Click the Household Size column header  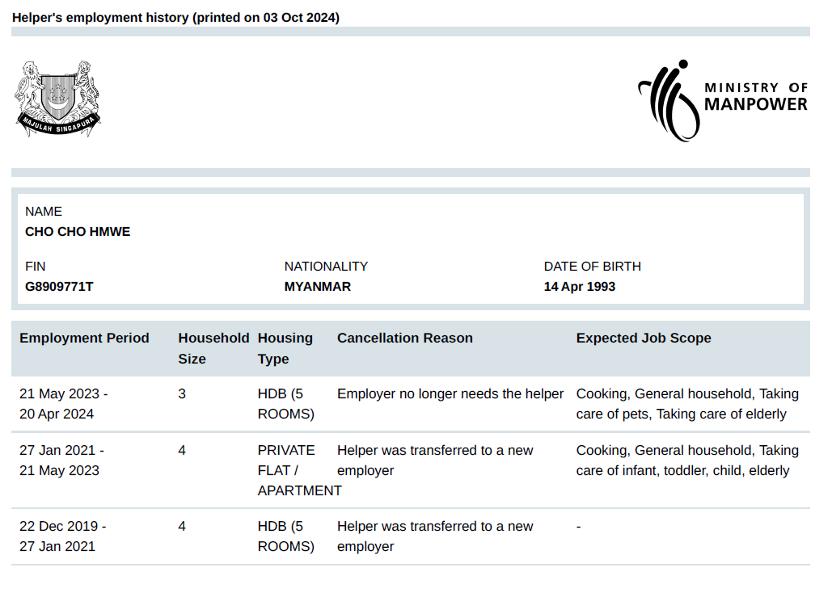tap(213, 348)
